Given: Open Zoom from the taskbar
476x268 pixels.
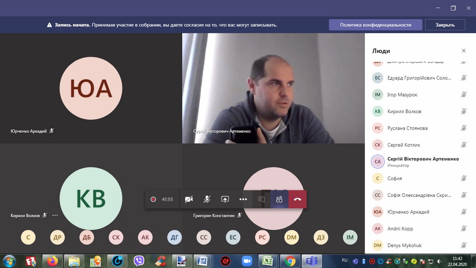Looking at the screenshot, I should [x=247, y=261].
